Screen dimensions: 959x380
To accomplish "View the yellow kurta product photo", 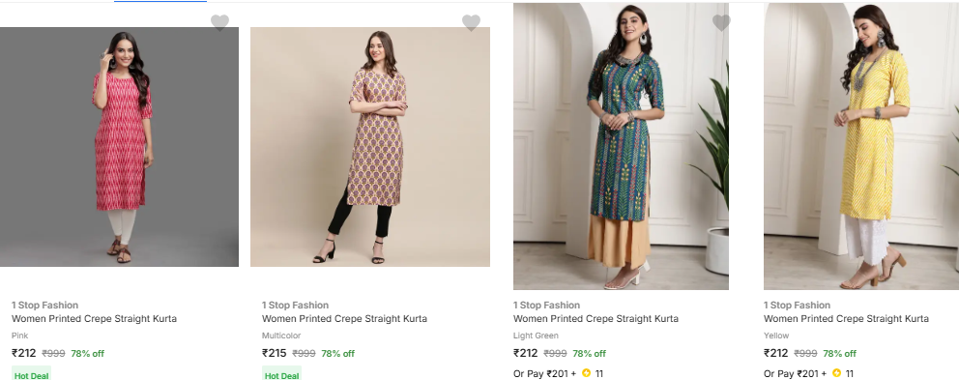I will point(861,146).
